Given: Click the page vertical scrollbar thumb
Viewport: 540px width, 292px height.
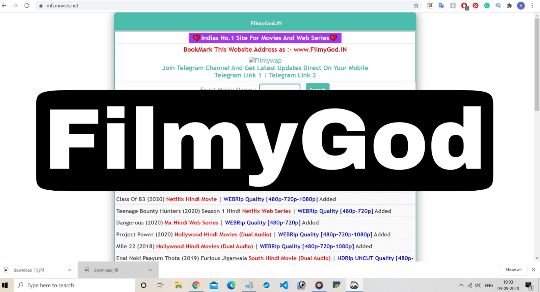Looking at the screenshot, I should [x=537, y=64].
